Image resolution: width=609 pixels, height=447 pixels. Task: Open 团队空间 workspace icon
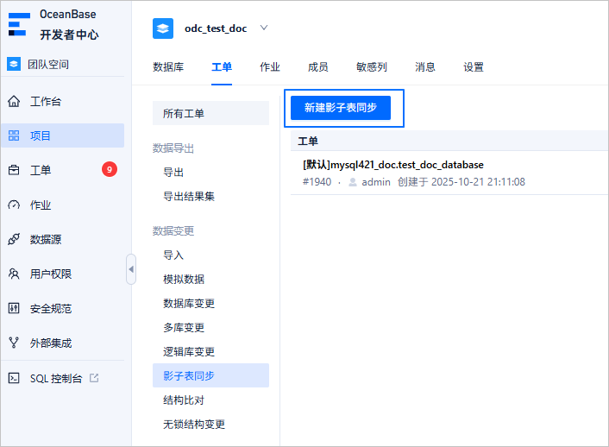pos(14,64)
